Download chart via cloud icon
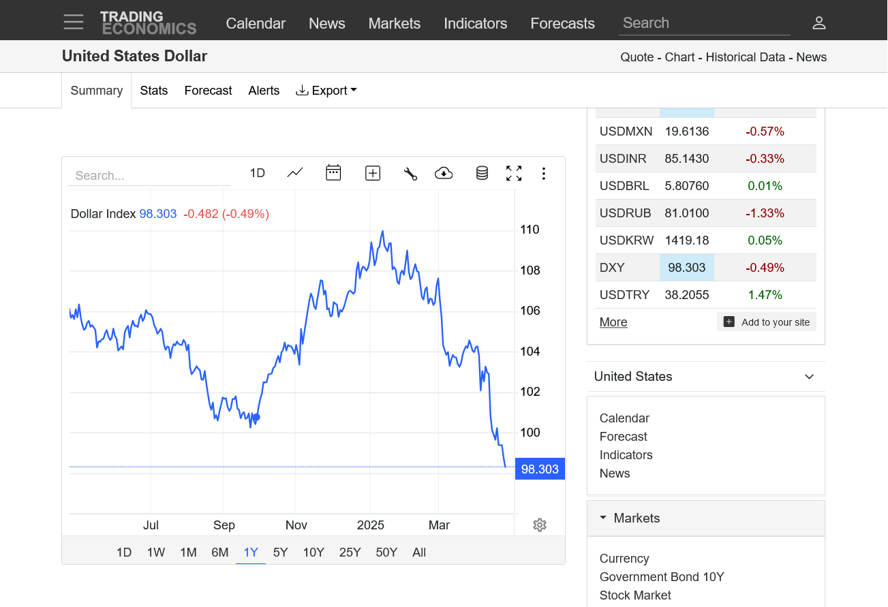Image resolution: width=888 pixels, height=607 pixels. click(x=444, y=173)
